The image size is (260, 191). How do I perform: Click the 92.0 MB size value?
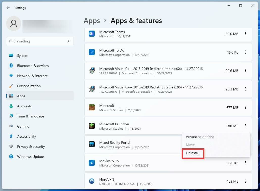click(232, 34)
